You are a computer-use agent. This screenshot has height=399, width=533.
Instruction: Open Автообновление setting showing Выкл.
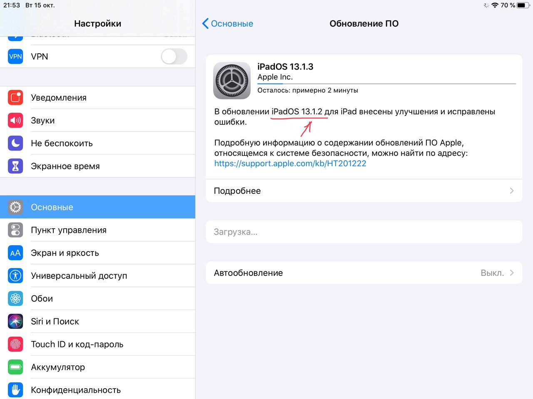(x=364, y=273)
